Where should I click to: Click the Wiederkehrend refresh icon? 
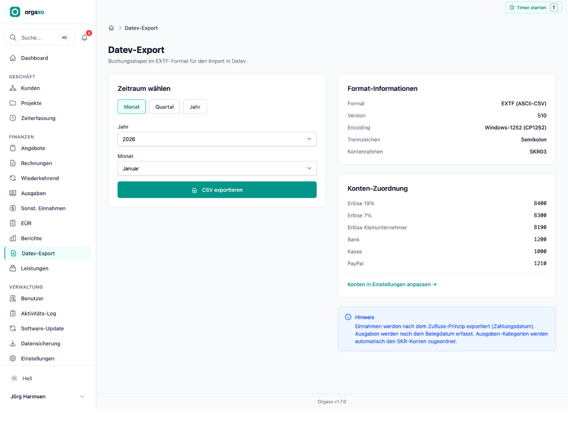[13, 178]
